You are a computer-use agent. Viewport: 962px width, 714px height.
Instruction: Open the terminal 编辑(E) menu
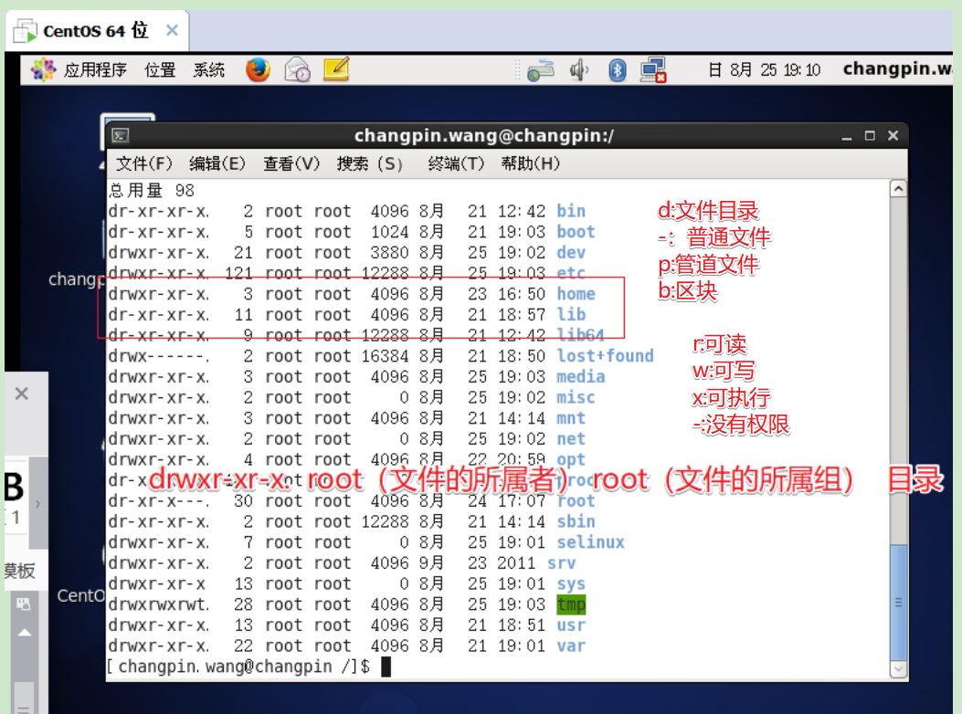[x=217, y=163]
